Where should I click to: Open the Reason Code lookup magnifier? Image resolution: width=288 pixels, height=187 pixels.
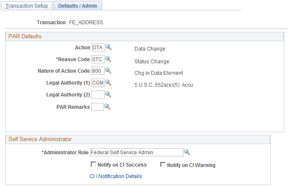click(x=108, y=59)
